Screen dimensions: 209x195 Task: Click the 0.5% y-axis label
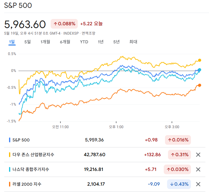pyautogui.click(x=12, y=54)
